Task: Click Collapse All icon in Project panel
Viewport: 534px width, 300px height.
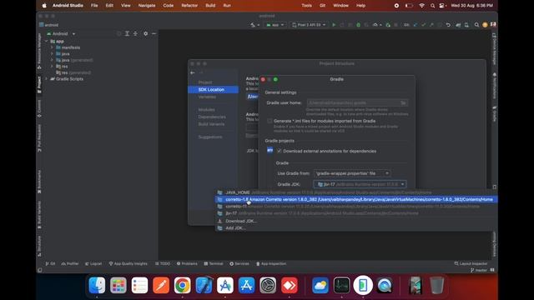Action: pyautogui.click(x=135, y=33)
